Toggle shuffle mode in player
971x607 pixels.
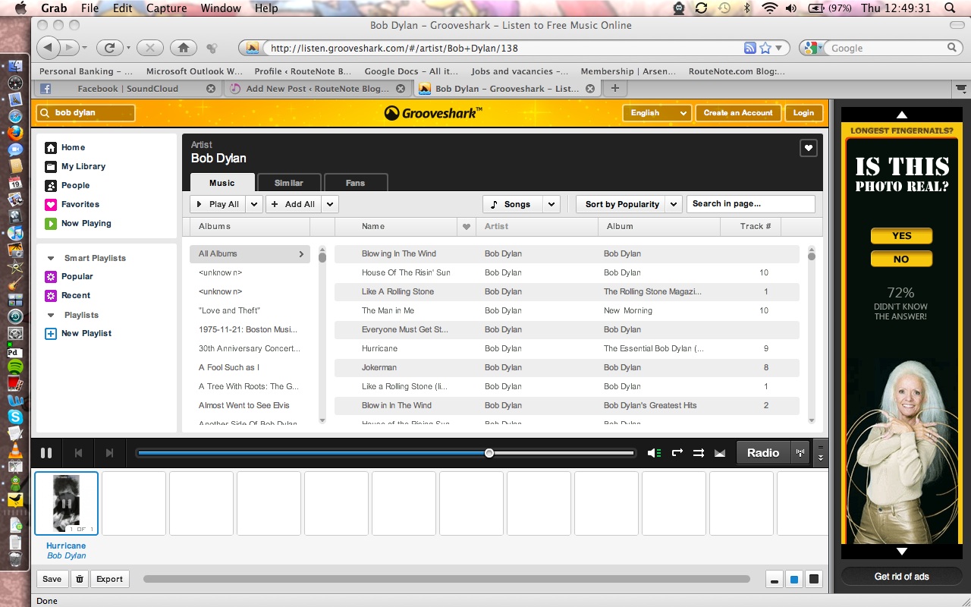click(x=699, y=453)
